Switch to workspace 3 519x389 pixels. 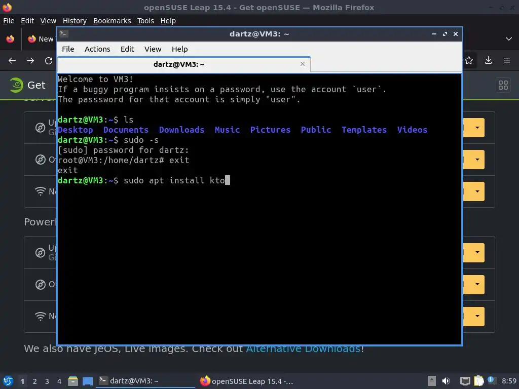pyautogui.click(x=47, y=381)
